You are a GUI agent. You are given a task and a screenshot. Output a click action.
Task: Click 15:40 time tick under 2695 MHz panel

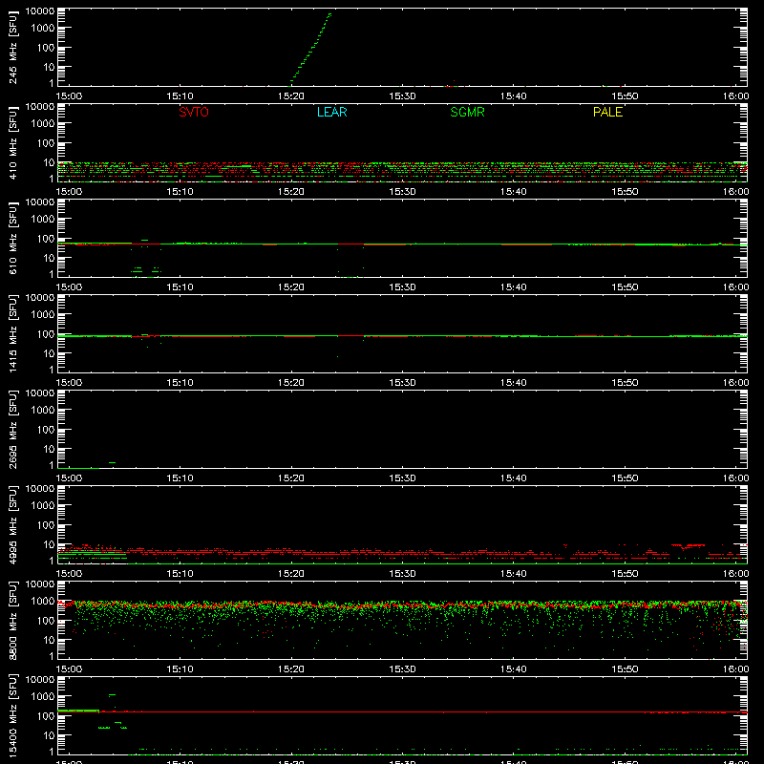coord(513,478)
